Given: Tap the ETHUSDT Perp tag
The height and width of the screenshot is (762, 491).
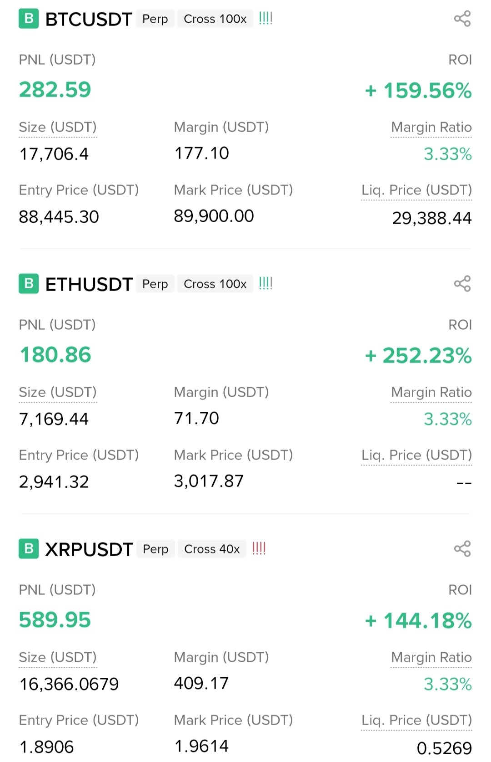Looking at the screenshot, I should point(155,284).
